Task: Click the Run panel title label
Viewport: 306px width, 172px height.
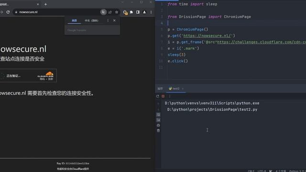Action: coord(160,88)
